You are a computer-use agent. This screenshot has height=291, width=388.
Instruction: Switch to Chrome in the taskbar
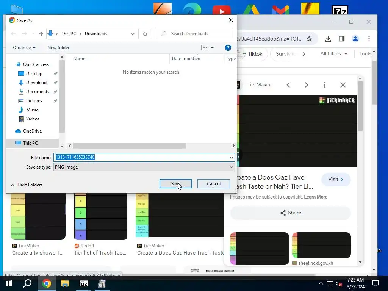click(46, 283)
